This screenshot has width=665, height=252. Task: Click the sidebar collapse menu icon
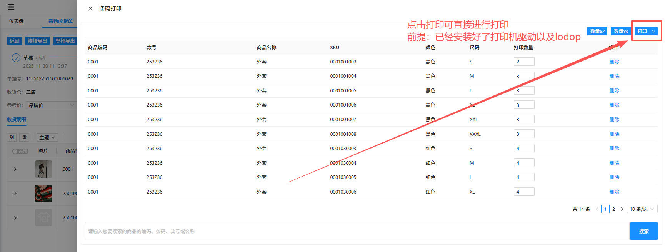[x=11, y=7]
